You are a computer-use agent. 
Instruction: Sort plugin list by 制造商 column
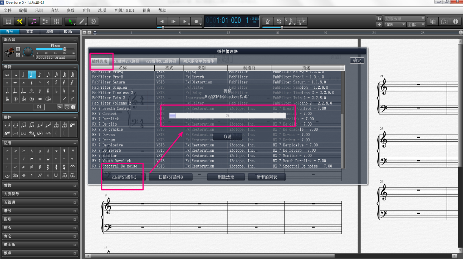pos(249,68)
